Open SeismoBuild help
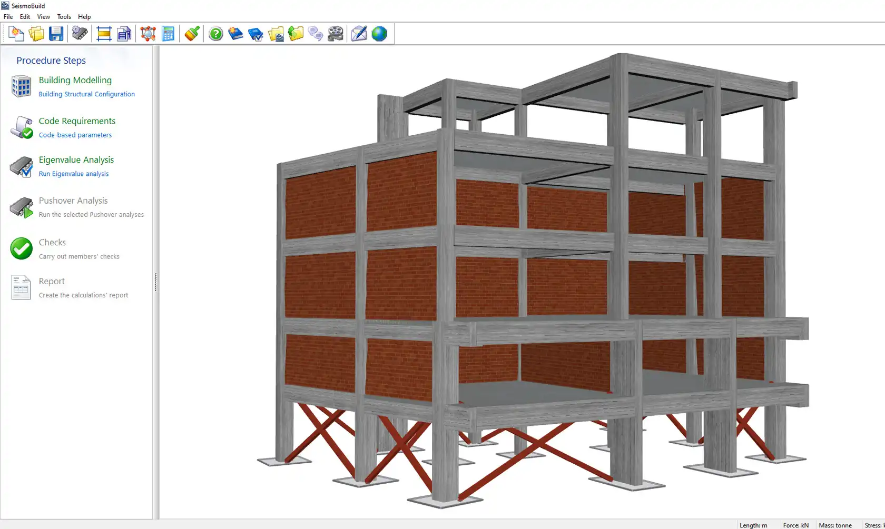 [x=215, y=33]
